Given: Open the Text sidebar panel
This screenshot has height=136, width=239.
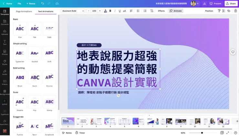Looking at the screenshot, I should 5,42.
